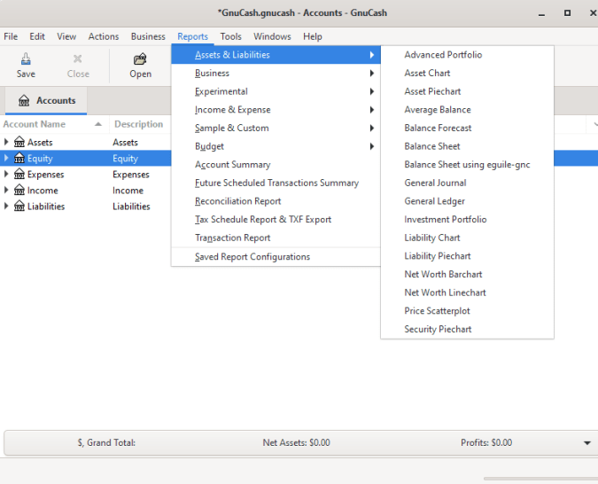
Task: Open the summary bar dropdown arrow
Action: pyautogui.click(x=586, y=443)
